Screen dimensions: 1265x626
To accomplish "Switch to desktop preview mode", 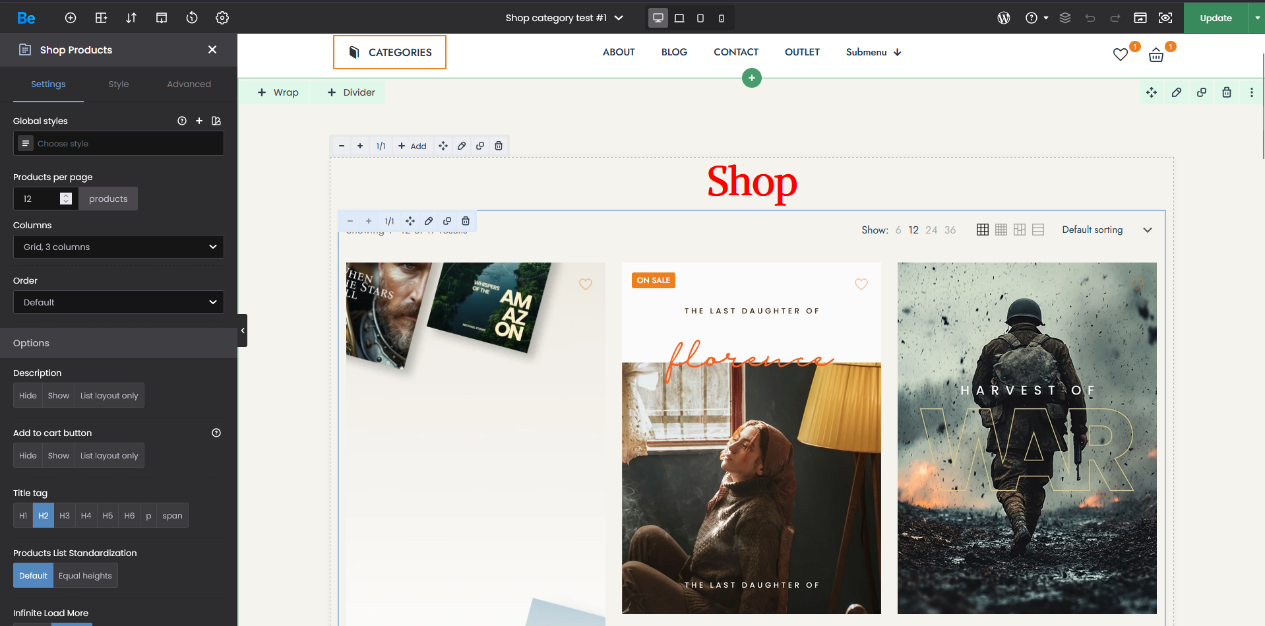I will 658,18.
